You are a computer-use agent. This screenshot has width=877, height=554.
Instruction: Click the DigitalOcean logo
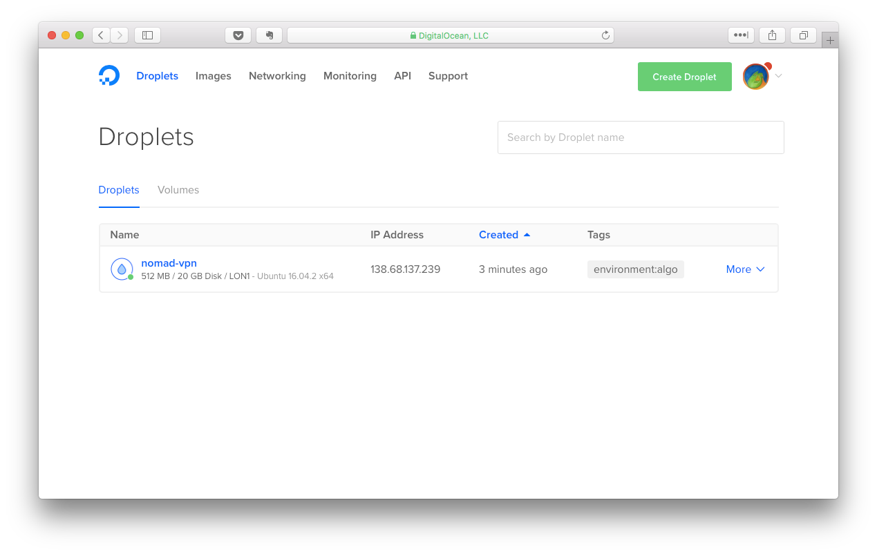click(109, 75)
